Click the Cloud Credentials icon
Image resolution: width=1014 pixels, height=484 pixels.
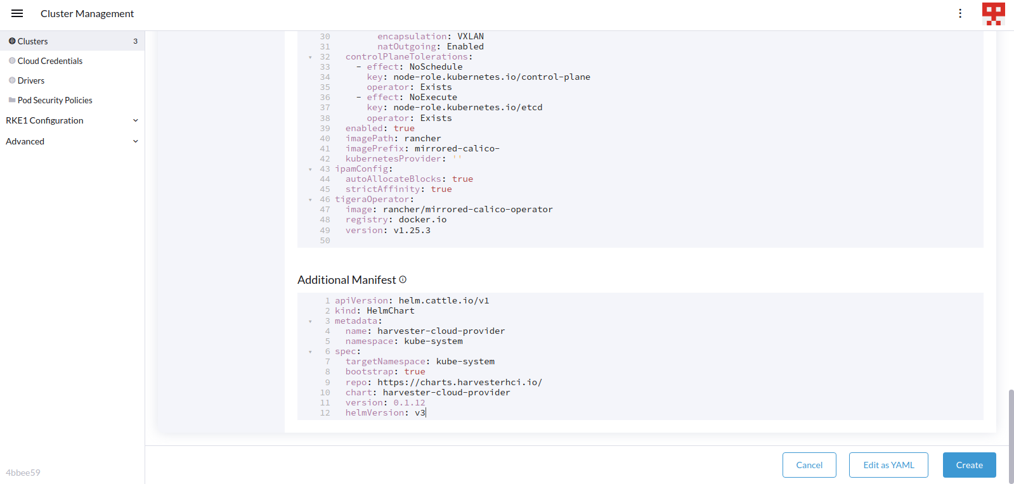12,61
